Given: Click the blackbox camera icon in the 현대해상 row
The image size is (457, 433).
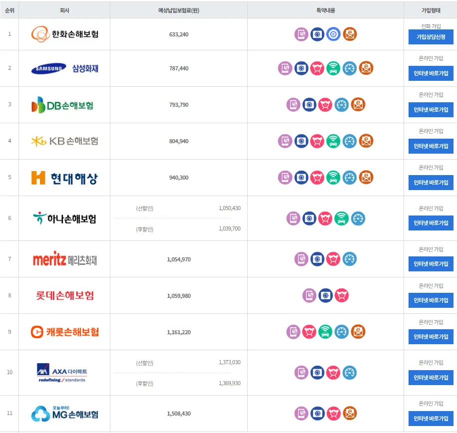Looking at the screenshot, I should pos(301,178).
